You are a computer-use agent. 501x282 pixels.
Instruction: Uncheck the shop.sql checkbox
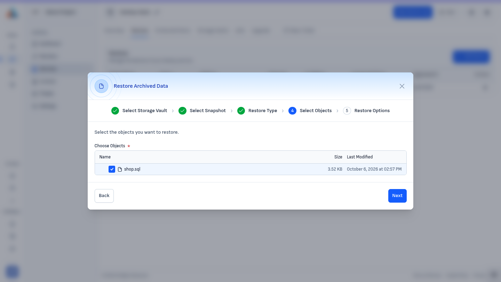point(112,169)
